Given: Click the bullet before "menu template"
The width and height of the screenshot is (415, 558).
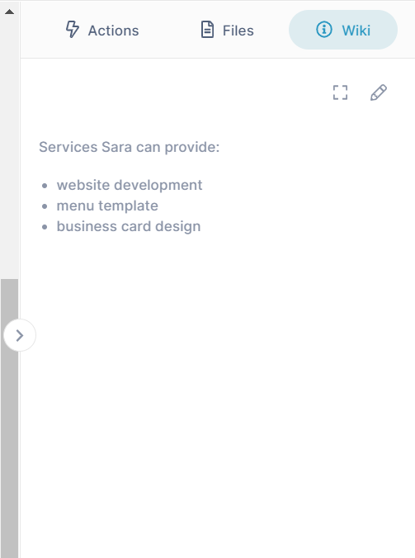Looking at the screenshot, I should (45, 206).
